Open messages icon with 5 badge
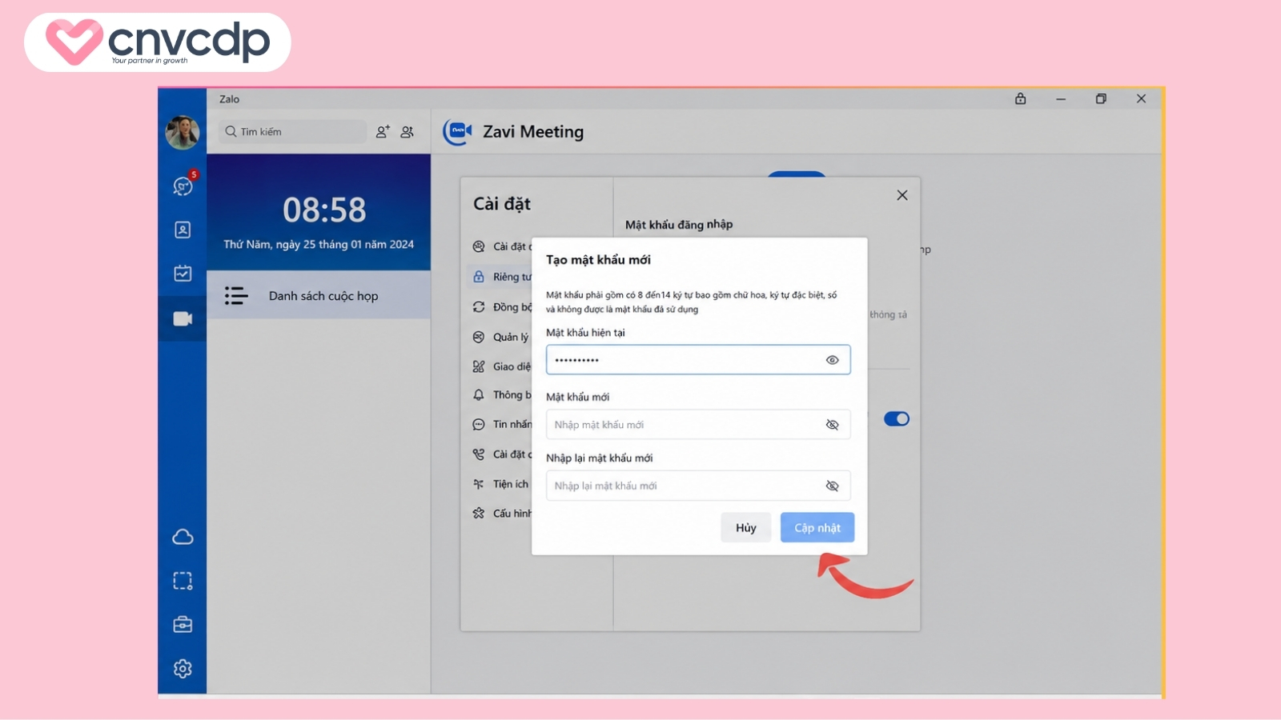The height and width of the screenshot is (720, 1281). (x=183, y=186)
